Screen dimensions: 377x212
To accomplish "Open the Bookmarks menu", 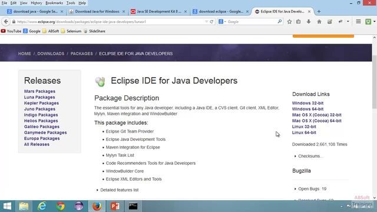I will click(54, 3).
